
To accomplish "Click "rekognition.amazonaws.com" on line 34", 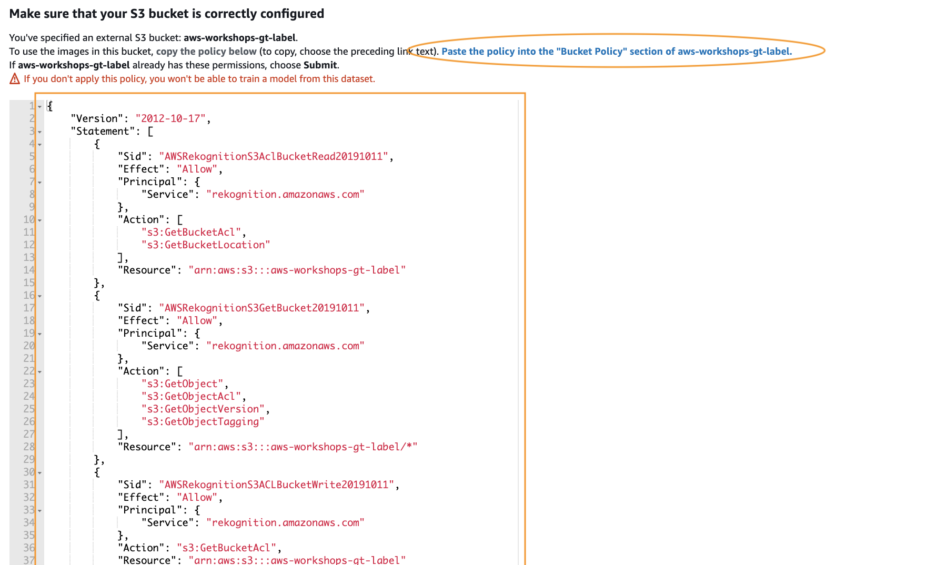I will (x=285, y=522).
